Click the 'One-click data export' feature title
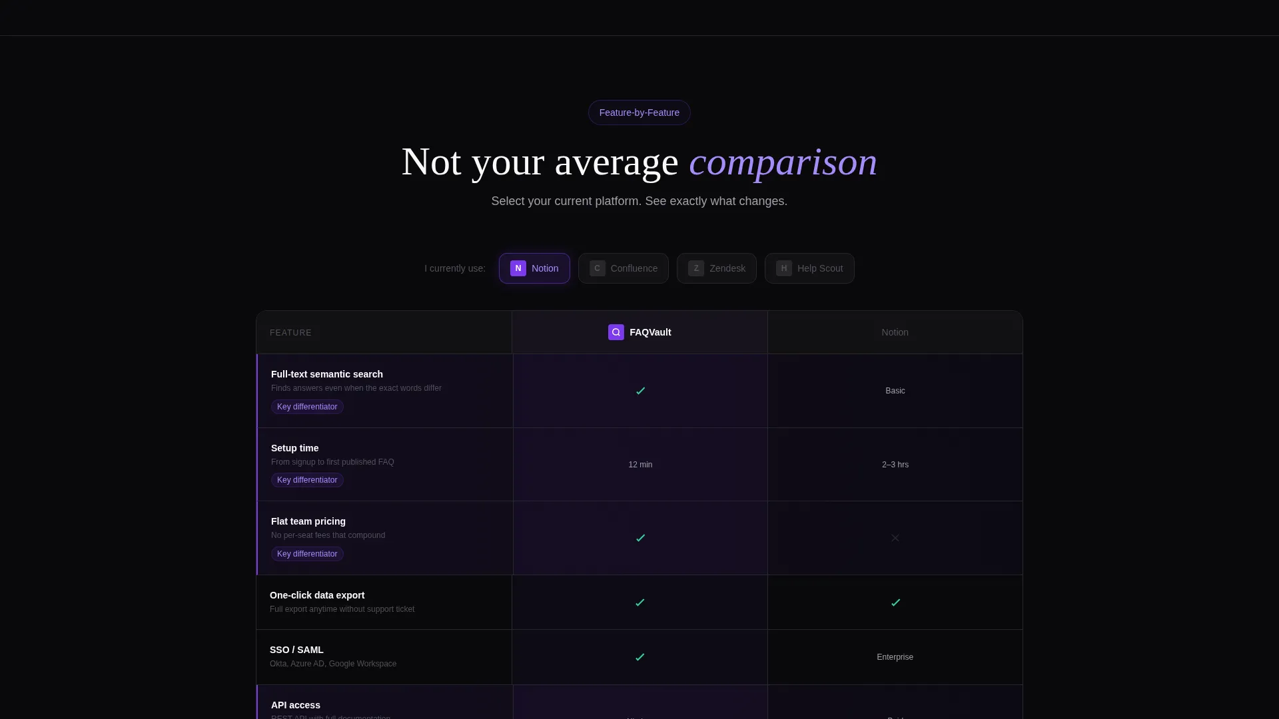1279x719 pixels. click(x=317, y=595)
